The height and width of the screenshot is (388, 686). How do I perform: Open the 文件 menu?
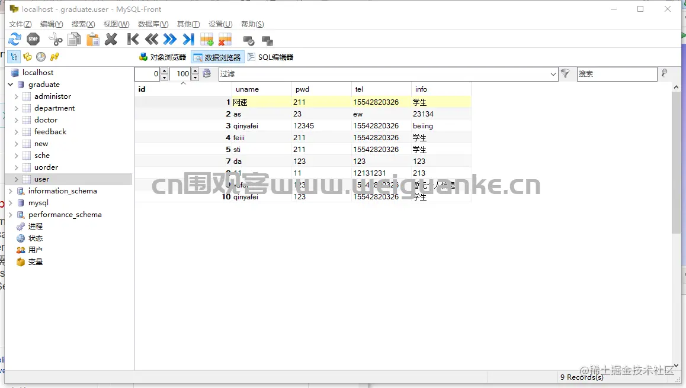point(20,24)
